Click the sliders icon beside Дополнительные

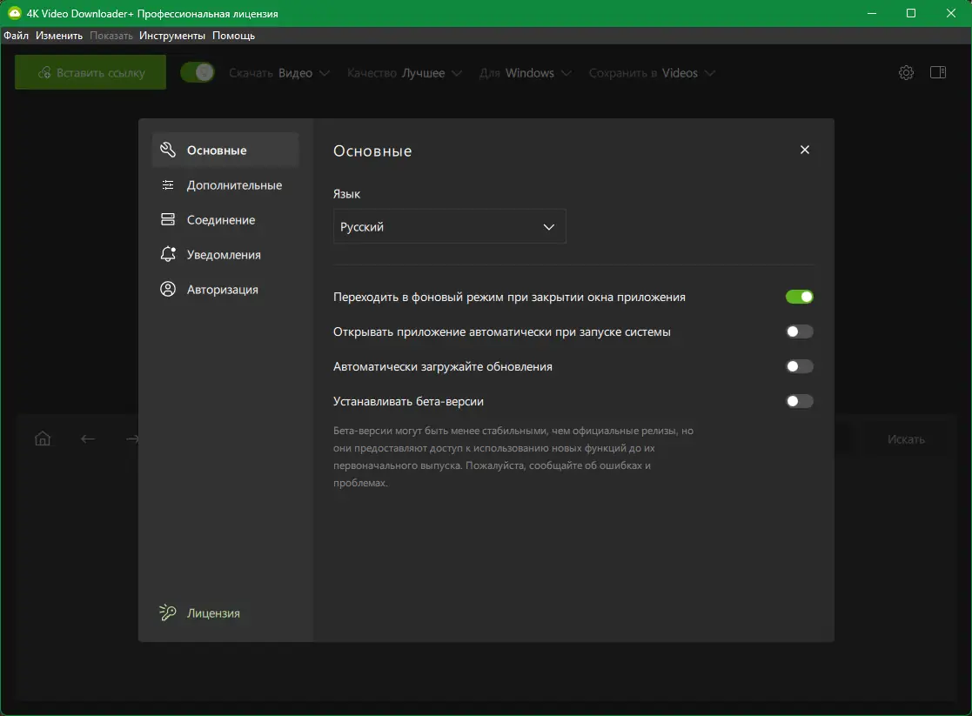point(168,185)
